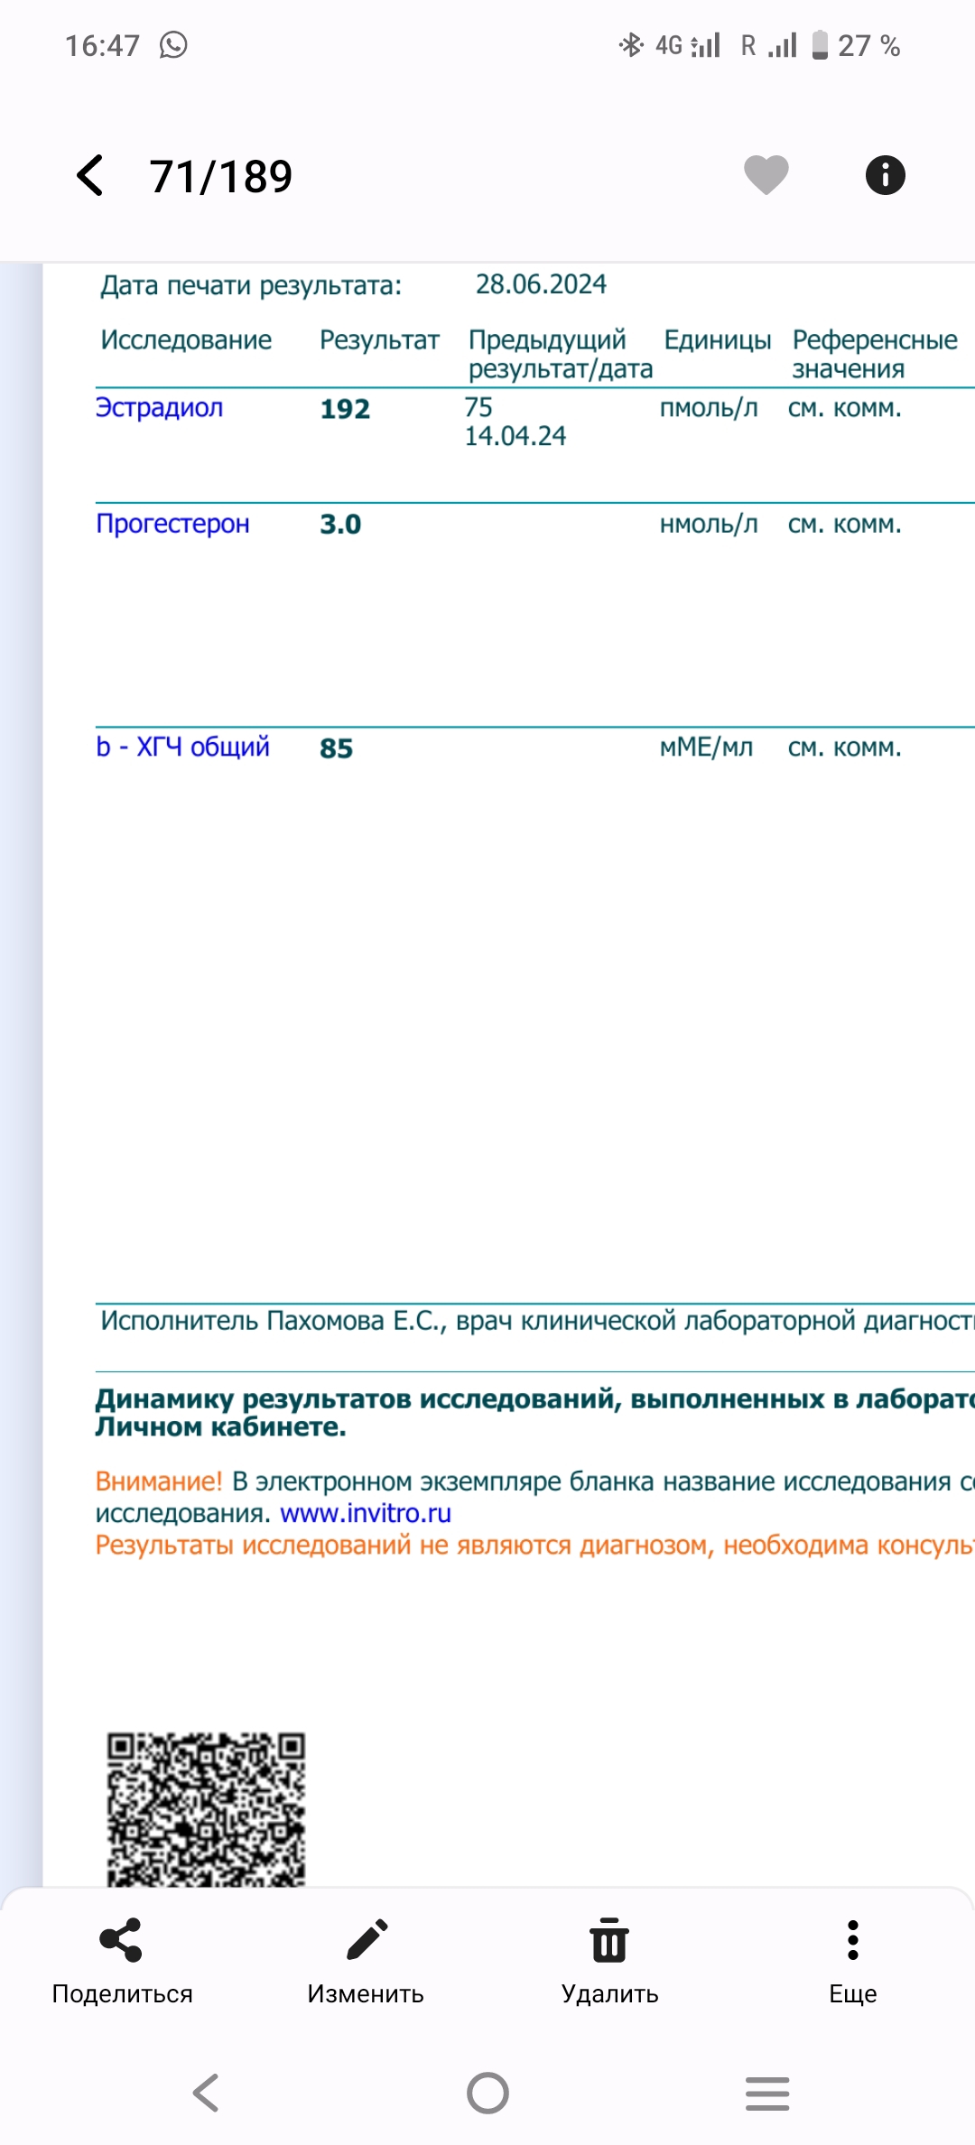975x2145 pixels.
Task: Tap the Android navigation back button
Action: tap(206, 2093)
